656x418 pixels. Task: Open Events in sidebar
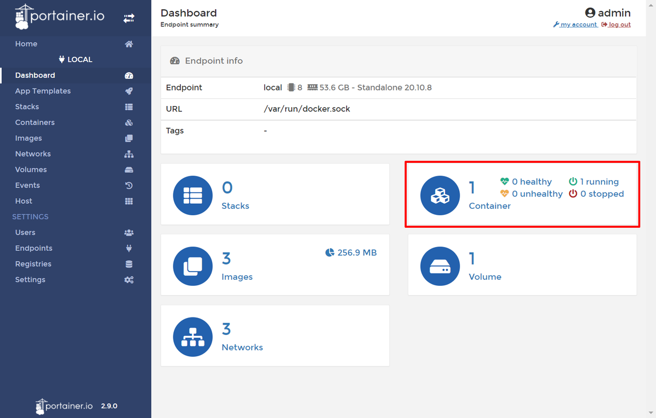[27, 185]
